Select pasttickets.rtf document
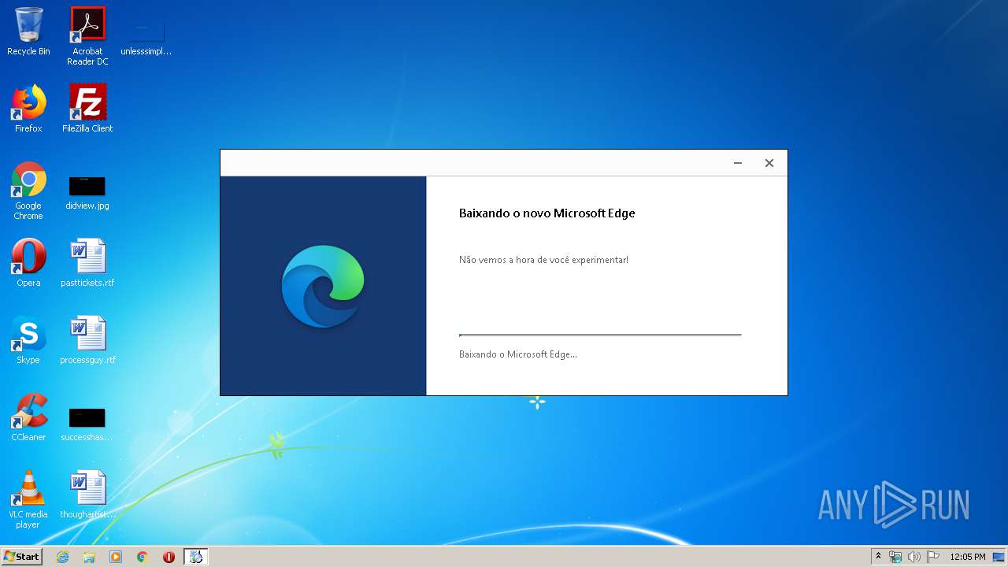 (87, 263)
